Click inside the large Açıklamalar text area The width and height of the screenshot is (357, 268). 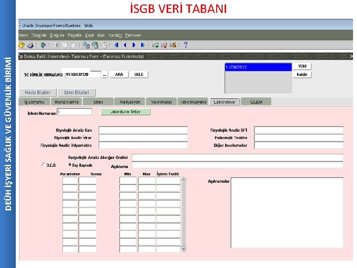287,212
